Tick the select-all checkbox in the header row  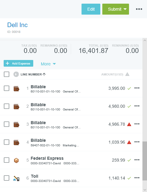[6, 74]
